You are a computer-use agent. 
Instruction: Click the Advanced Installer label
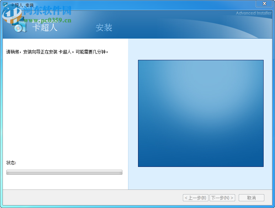253,13
